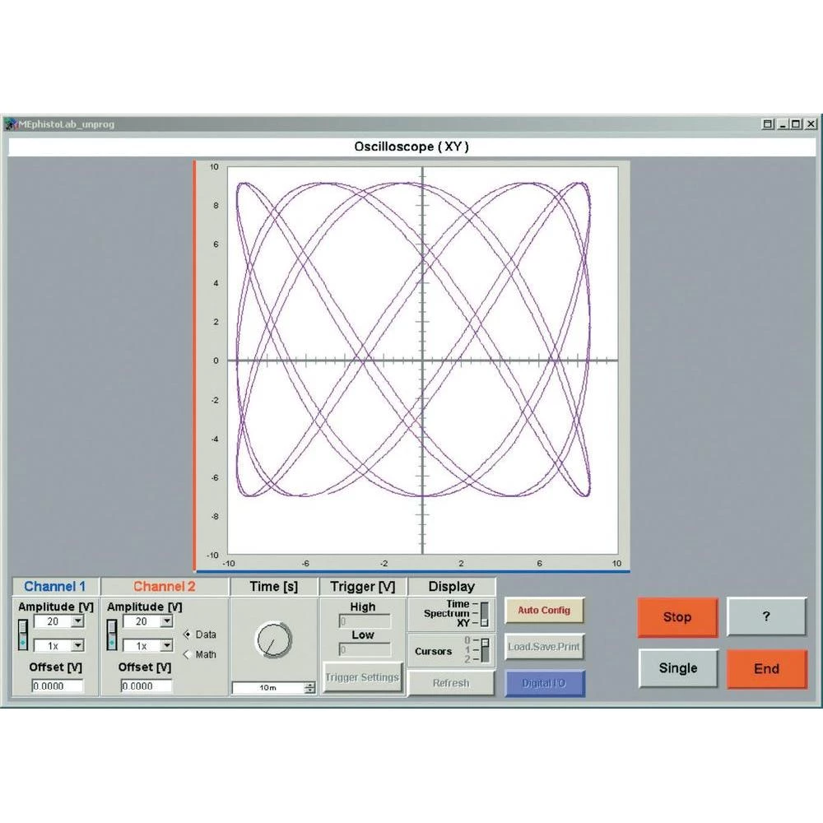Click the Auto Config button
Viewport: 823px width, 823px height.
point(544,611)
